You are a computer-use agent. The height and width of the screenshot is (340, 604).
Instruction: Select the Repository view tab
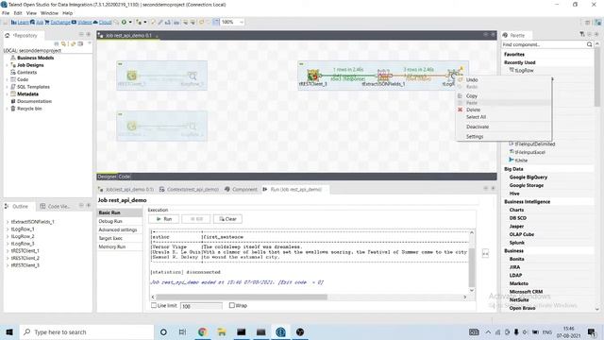25,36
